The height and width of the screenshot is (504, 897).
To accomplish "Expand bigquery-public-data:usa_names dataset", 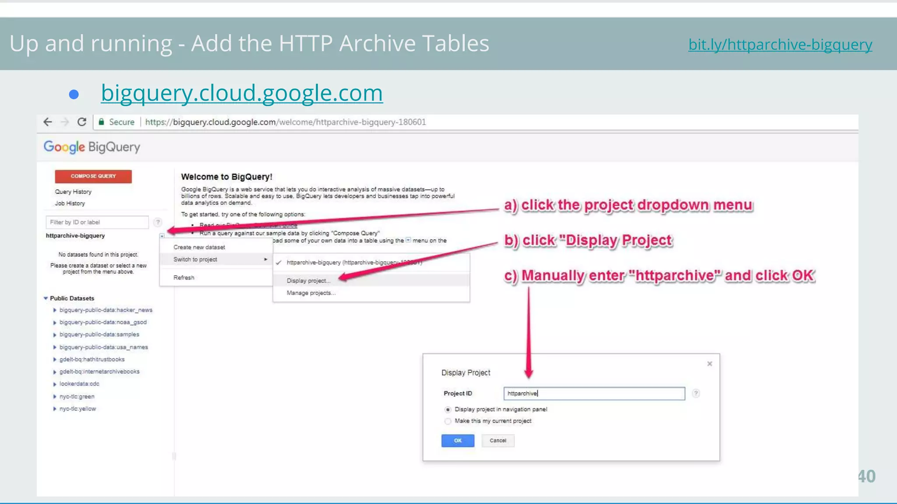I will pos(55,347).
